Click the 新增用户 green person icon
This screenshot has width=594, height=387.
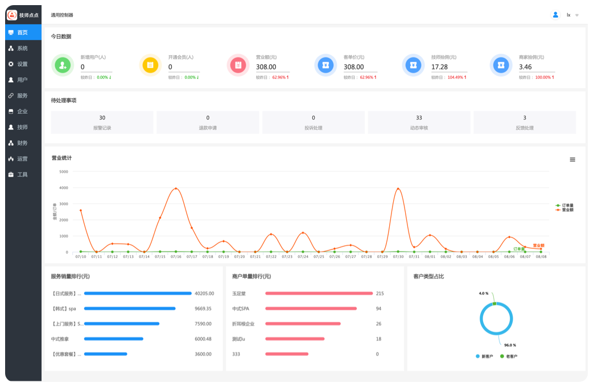[63, 65]
